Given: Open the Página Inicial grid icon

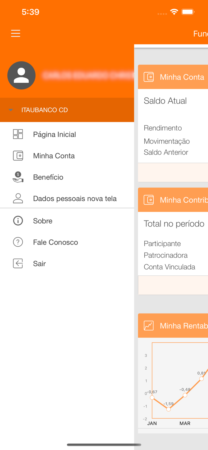Looking at the screenshot, I should click(x=18, y=134).
